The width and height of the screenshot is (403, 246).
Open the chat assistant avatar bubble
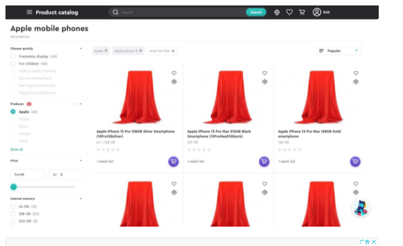point(361,208)
